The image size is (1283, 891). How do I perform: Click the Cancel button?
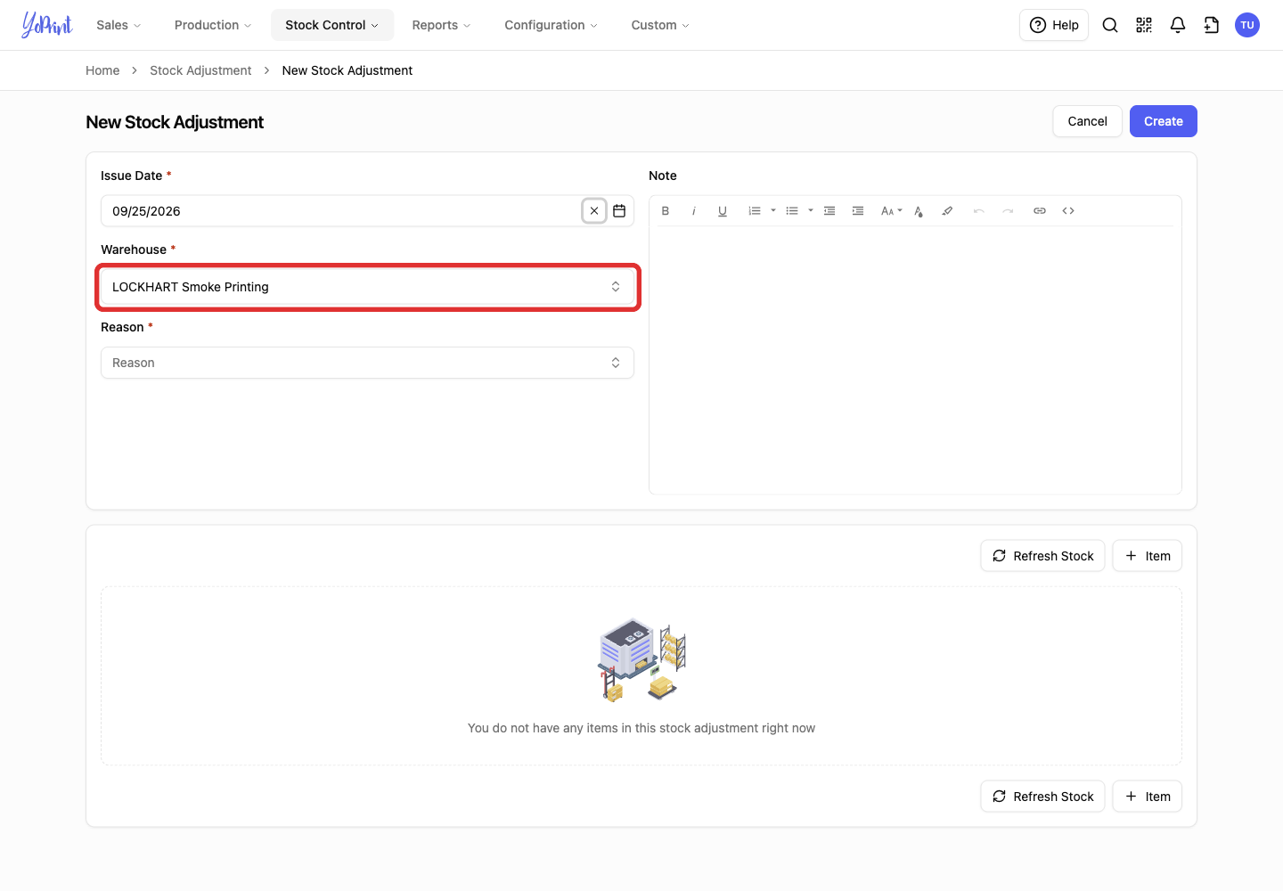coord(1088,121)
